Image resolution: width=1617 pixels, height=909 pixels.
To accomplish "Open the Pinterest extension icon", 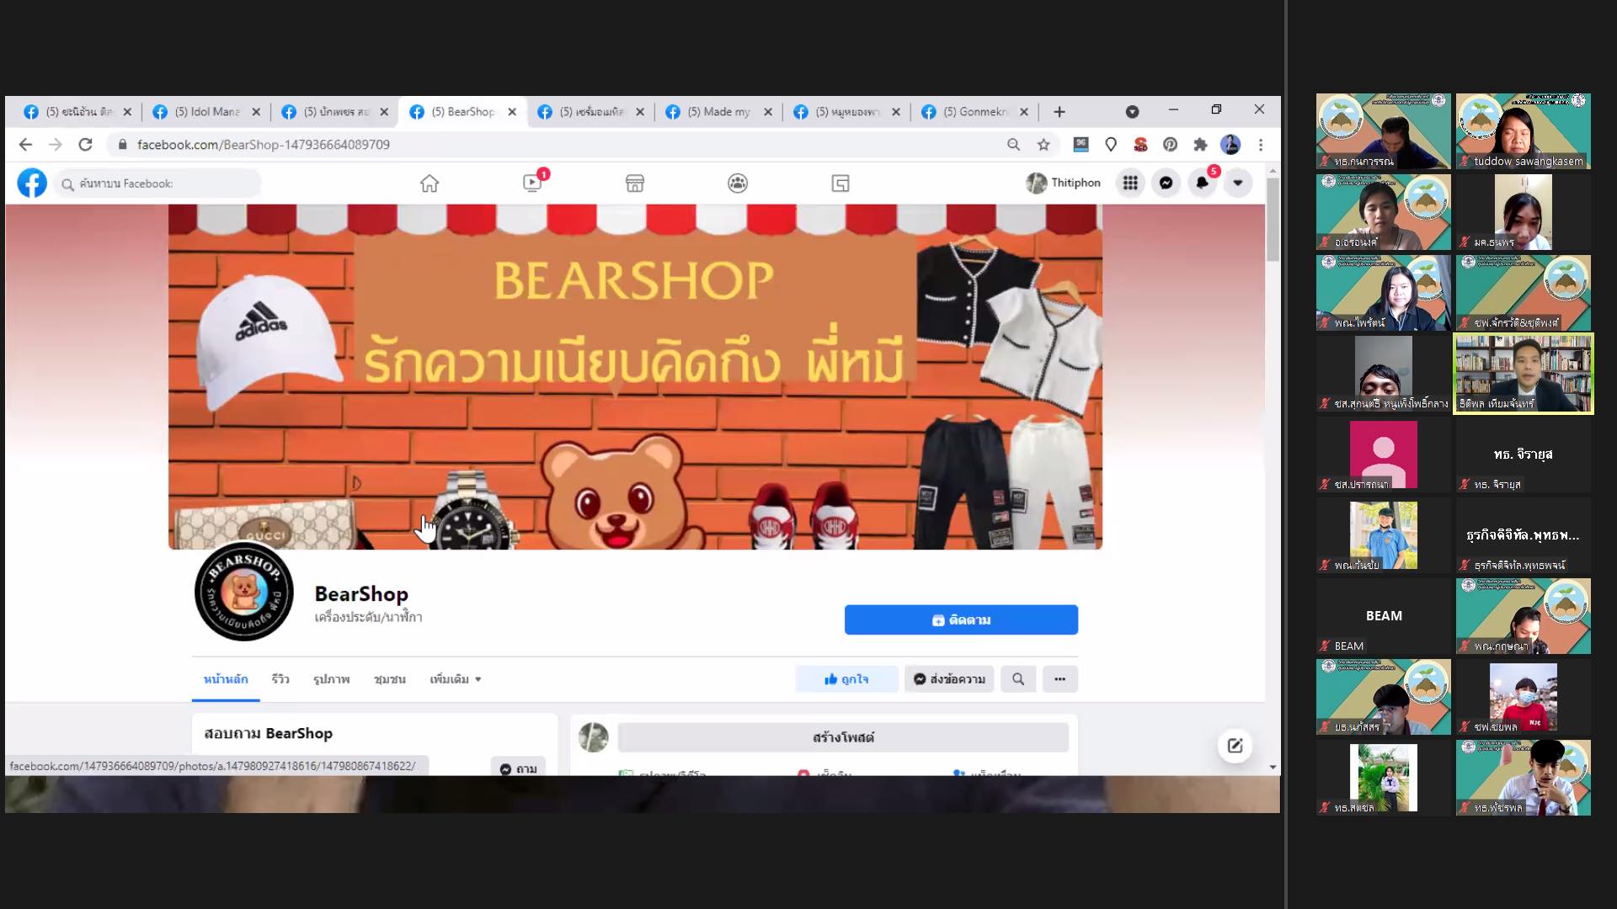I will [x=1171, y=145].
